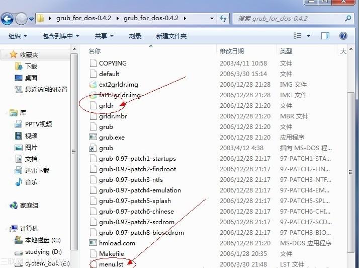Open 音乐 library

point(31,182)
